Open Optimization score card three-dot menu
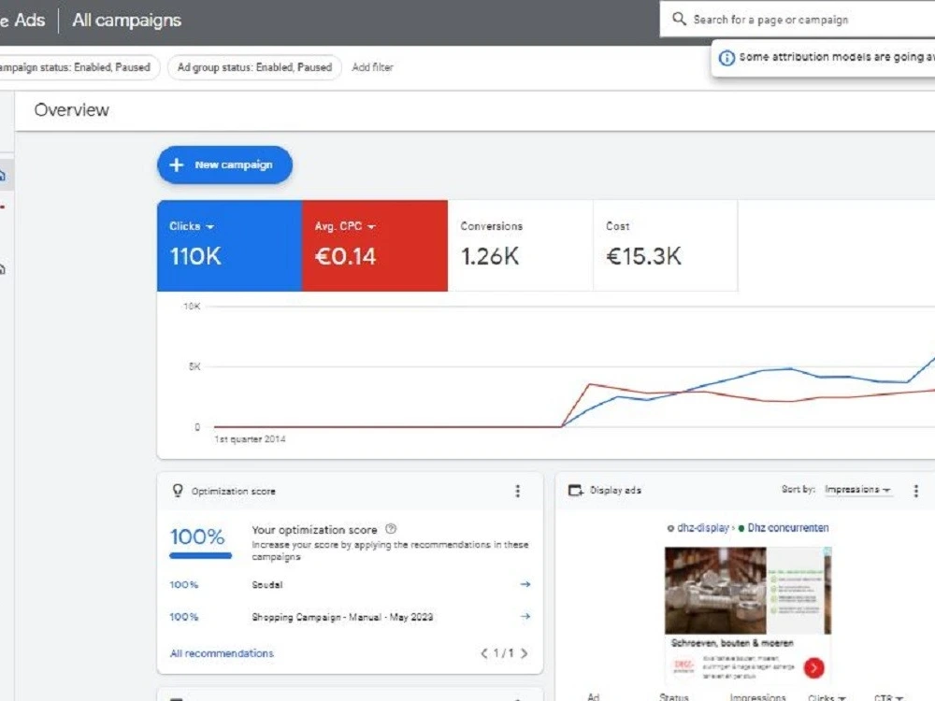This screenshot has height=701, width=935. (x=518, y=491)
